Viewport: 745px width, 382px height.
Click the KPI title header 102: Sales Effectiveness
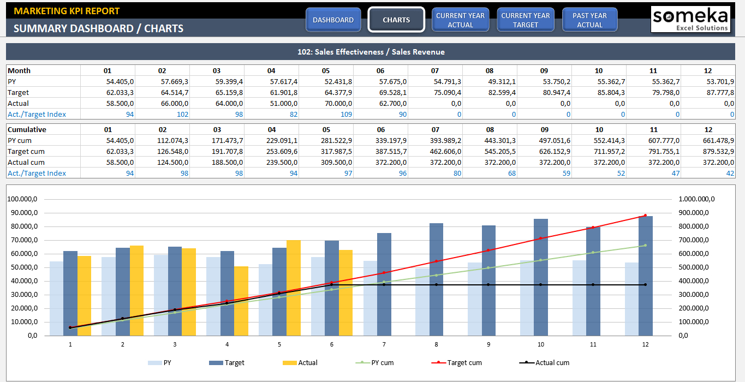pos(371,52)
